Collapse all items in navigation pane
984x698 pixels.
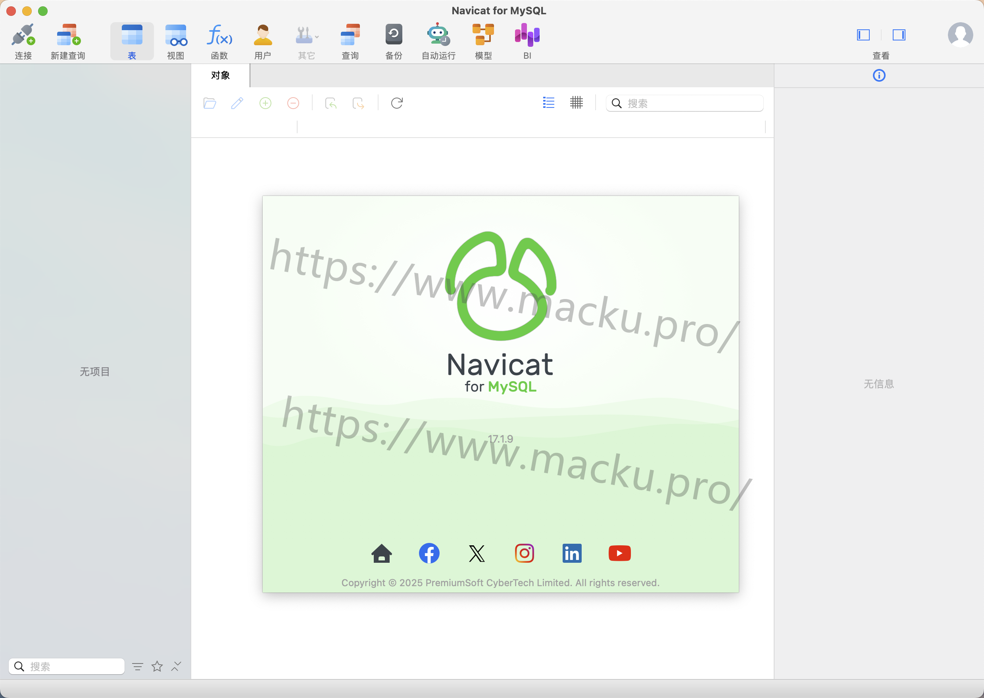(x=176, y=666)
